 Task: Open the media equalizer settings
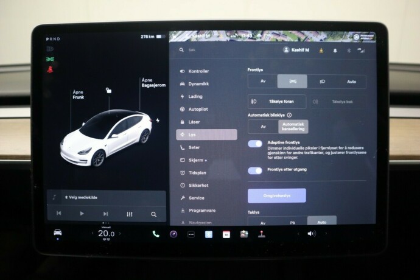(x=130, y=214)
